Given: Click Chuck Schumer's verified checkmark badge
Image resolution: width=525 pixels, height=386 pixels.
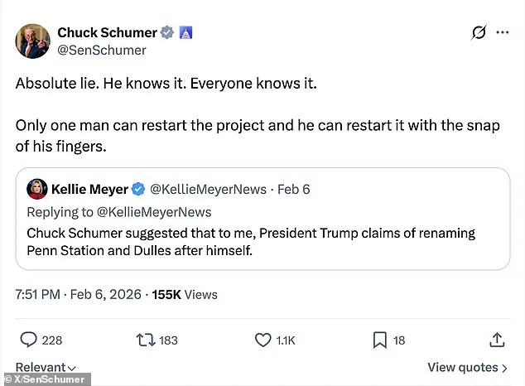Looking at the screenshot, I should (166, 33).
